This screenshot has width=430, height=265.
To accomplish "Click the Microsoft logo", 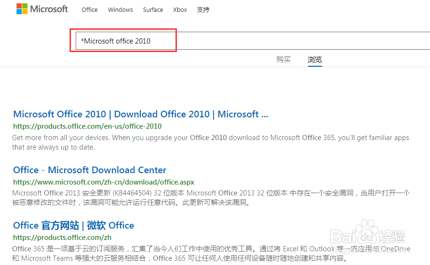I will (42, 9).
